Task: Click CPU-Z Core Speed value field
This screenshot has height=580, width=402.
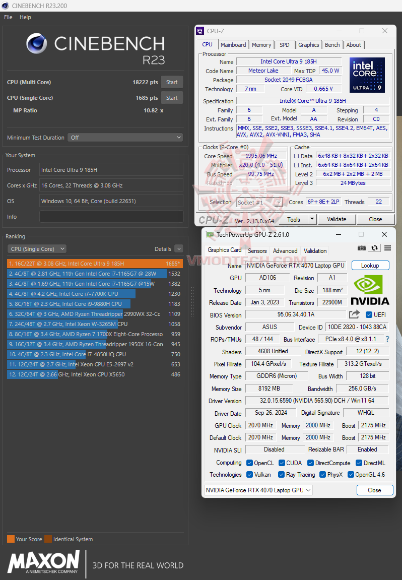Action: pos(261,156)
